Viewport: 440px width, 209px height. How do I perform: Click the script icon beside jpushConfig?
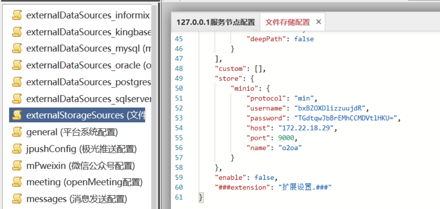click(17, 149)
